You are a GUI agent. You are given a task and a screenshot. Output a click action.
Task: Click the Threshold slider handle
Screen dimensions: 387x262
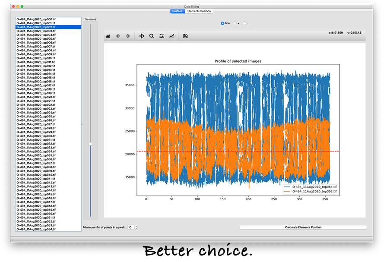[x=90, y=144]
